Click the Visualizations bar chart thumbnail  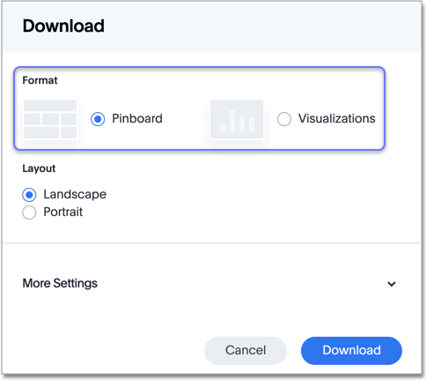(237, 119)
